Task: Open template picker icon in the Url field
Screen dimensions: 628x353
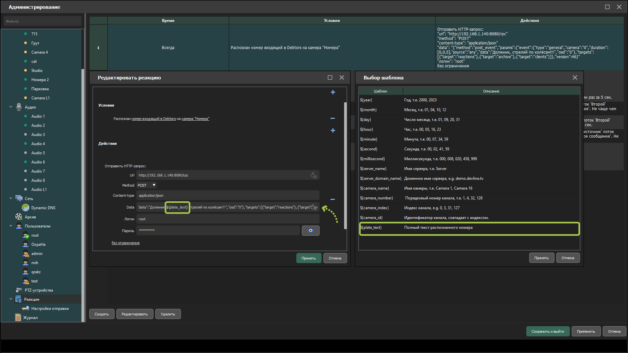Action: (313, 175)
